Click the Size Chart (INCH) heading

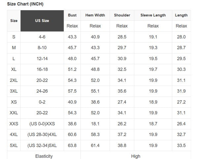point(25,4)
